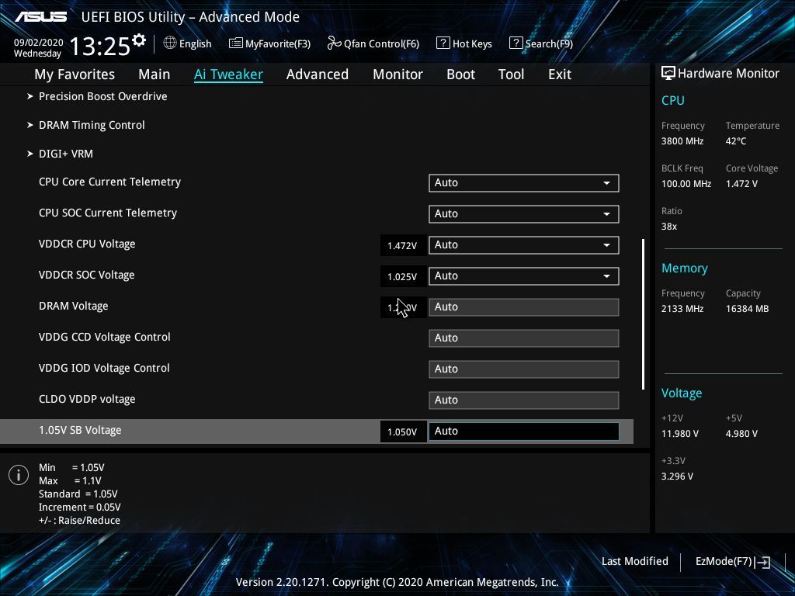The width and height of the screenshot is (795, 596).
Task: Click the settings gear next to the clock
Action: pos(139,40)
